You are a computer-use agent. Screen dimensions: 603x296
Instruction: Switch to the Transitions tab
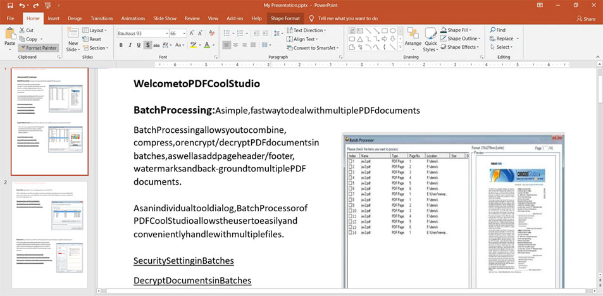click(102, 18)
